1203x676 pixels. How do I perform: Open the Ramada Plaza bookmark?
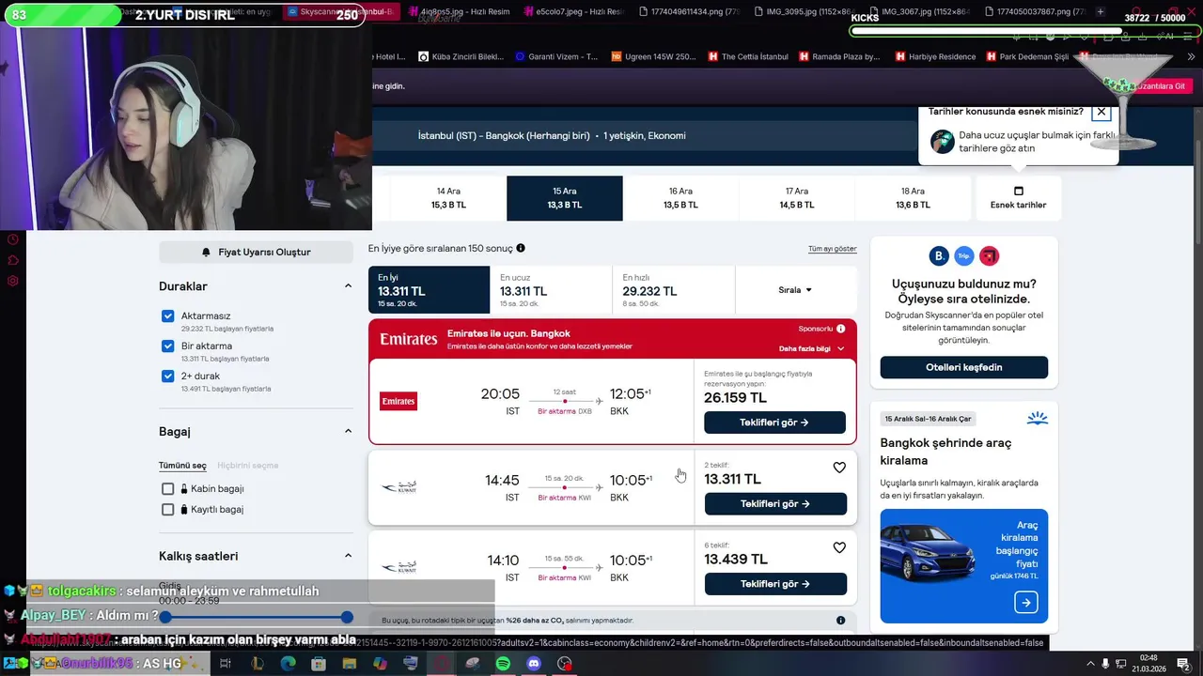click(838, 56)
